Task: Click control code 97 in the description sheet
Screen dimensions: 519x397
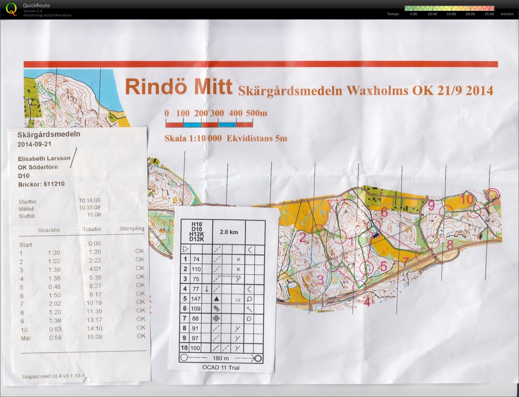Action: pos(196,338)
